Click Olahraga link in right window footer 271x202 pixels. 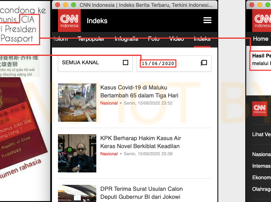261,189
